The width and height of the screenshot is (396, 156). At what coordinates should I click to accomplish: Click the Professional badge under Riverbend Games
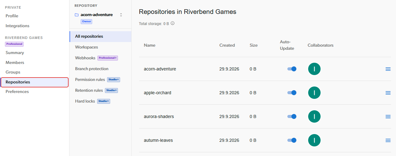14,44
